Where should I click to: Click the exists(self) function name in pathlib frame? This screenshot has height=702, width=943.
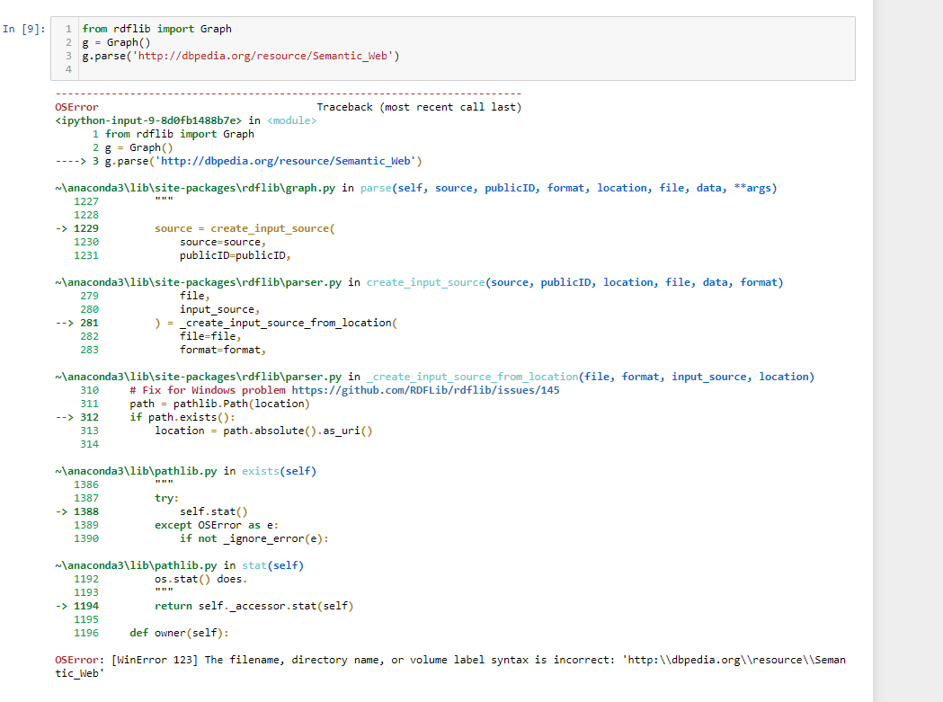[x=279, y=470]
